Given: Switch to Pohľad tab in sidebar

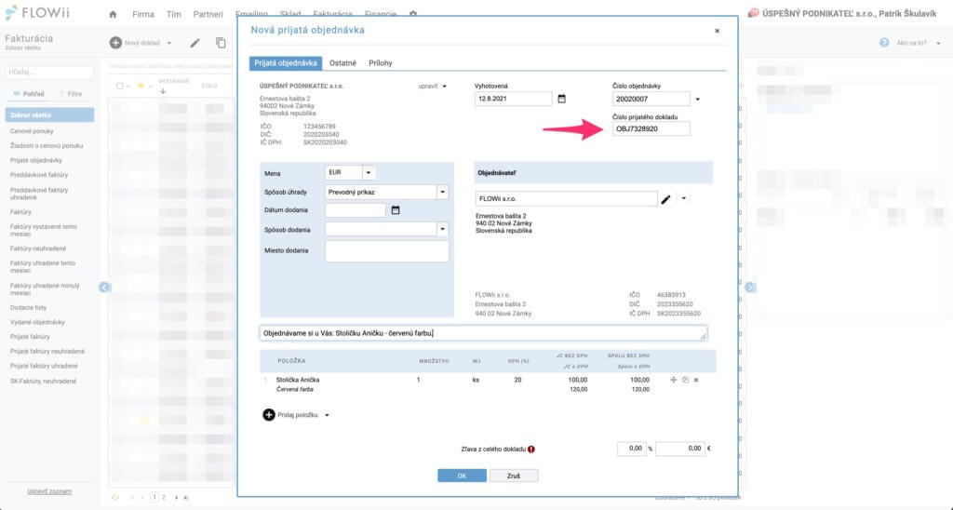Looking at the screenshot, I should (29, 94).
